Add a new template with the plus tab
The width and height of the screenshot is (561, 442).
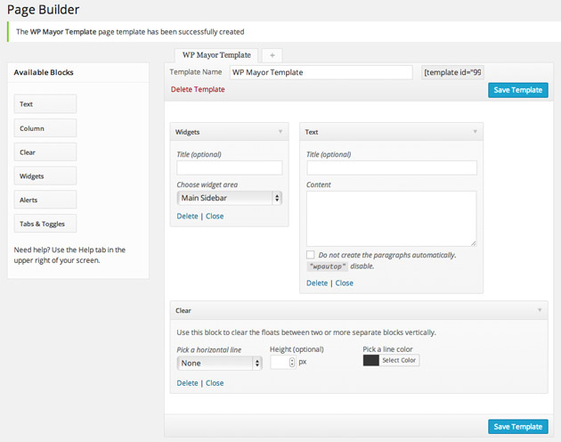pyautogui.click(x=272, y=55)
